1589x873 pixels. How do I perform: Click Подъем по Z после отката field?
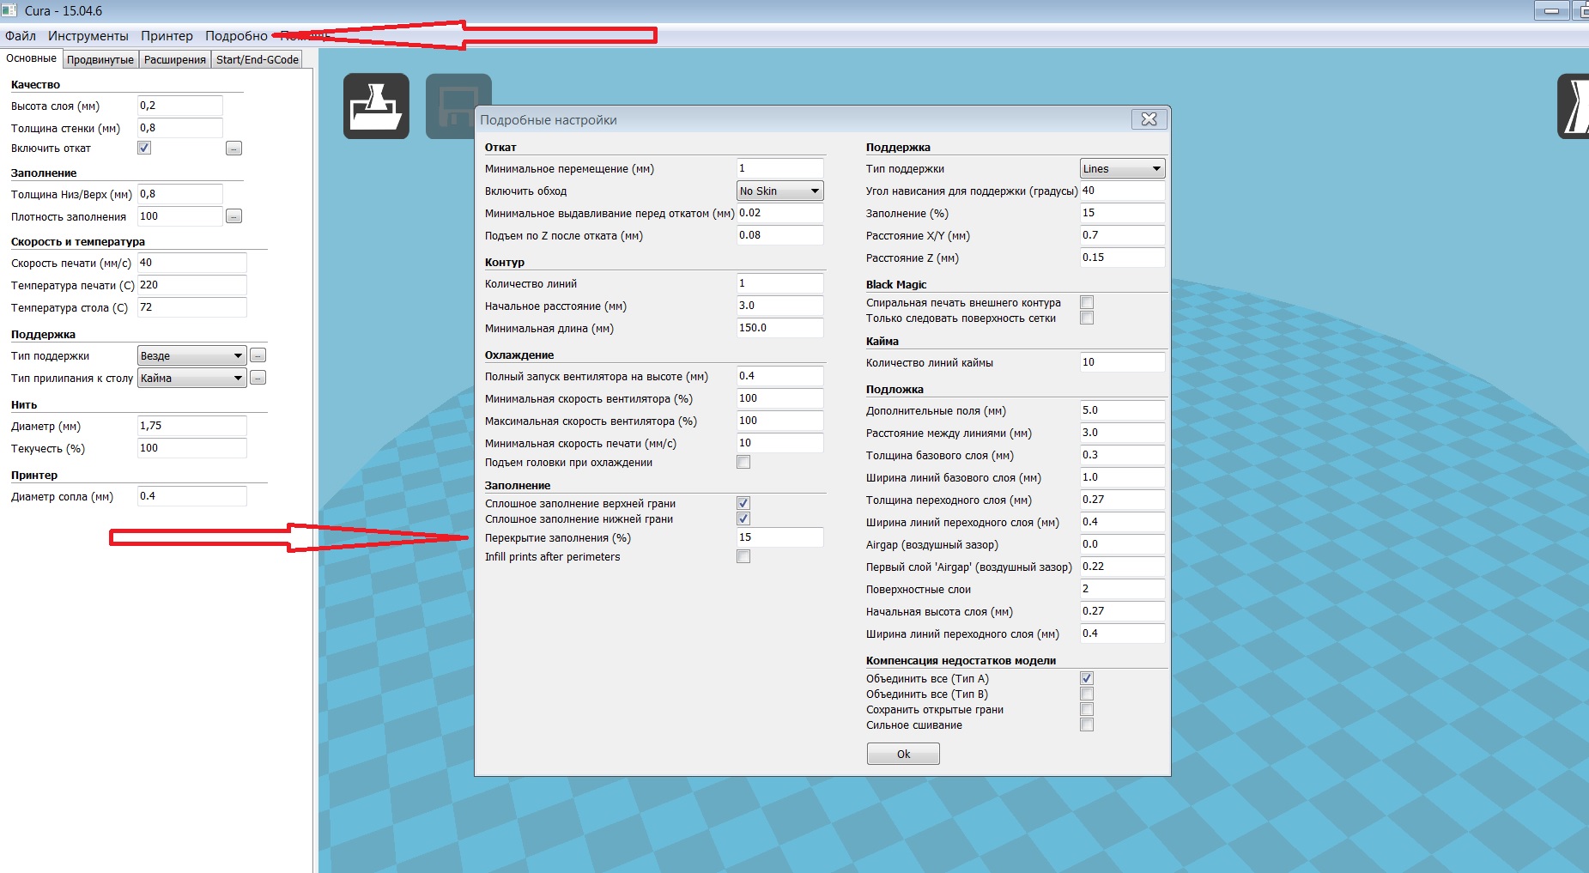(x=779, y=235)
